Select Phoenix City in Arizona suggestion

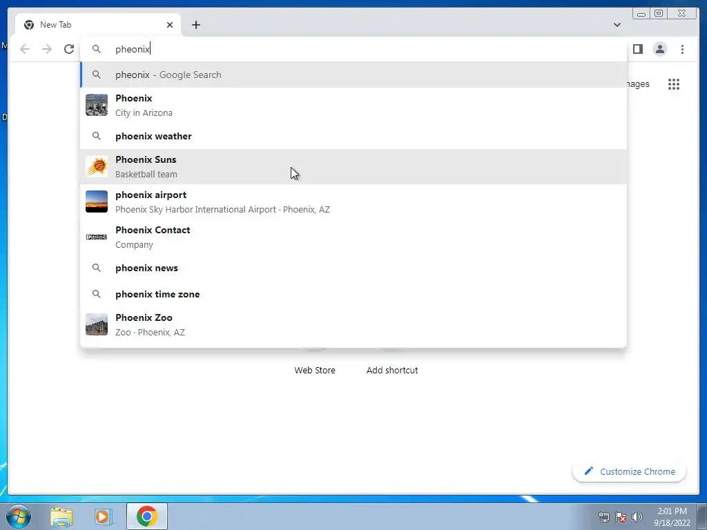[x=353, y=105]
